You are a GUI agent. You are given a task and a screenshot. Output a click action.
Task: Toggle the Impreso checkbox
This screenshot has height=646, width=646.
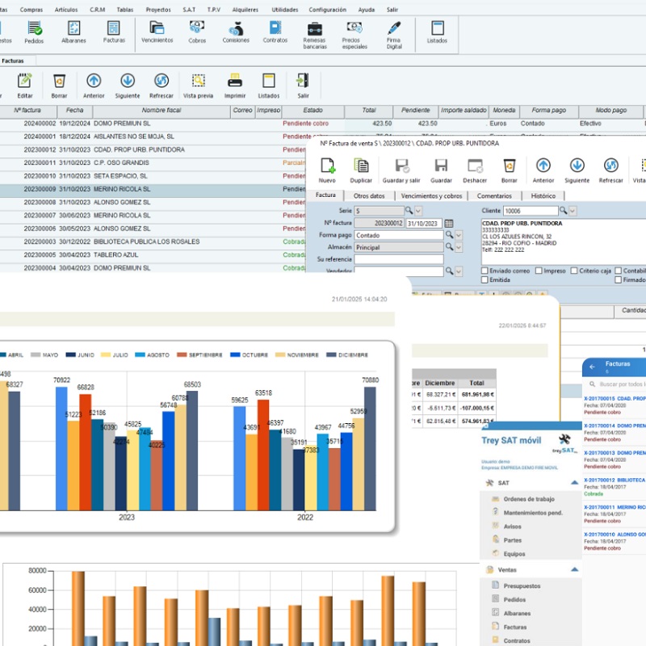pyautogui.click(x=539, y=271)
